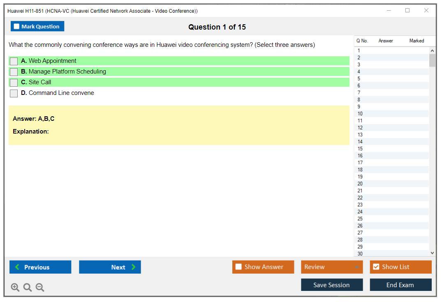Uncheck the Show List option
The image size is (442, 302).
(376, 267)
